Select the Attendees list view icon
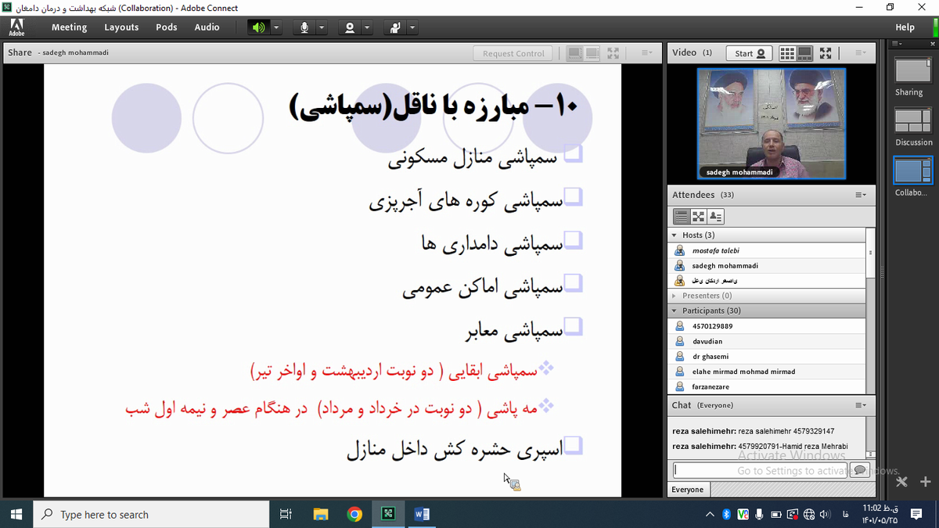This screenshot has width=939, height=528. (682, 216)
